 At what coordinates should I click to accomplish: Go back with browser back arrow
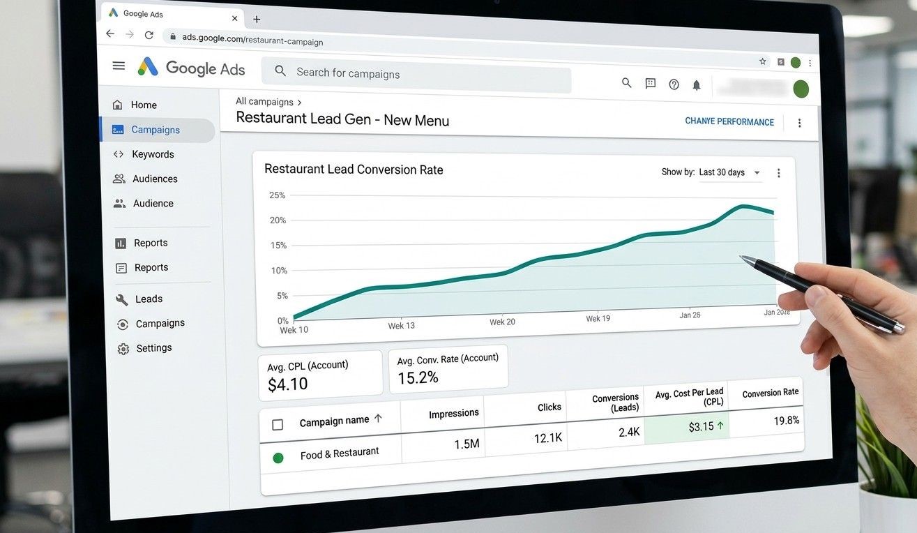pos(110,33)
